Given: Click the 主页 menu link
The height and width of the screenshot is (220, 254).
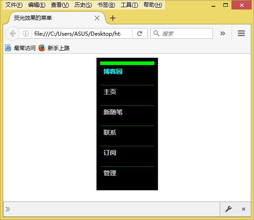Looking at the screenshot, I should [110, 92].
